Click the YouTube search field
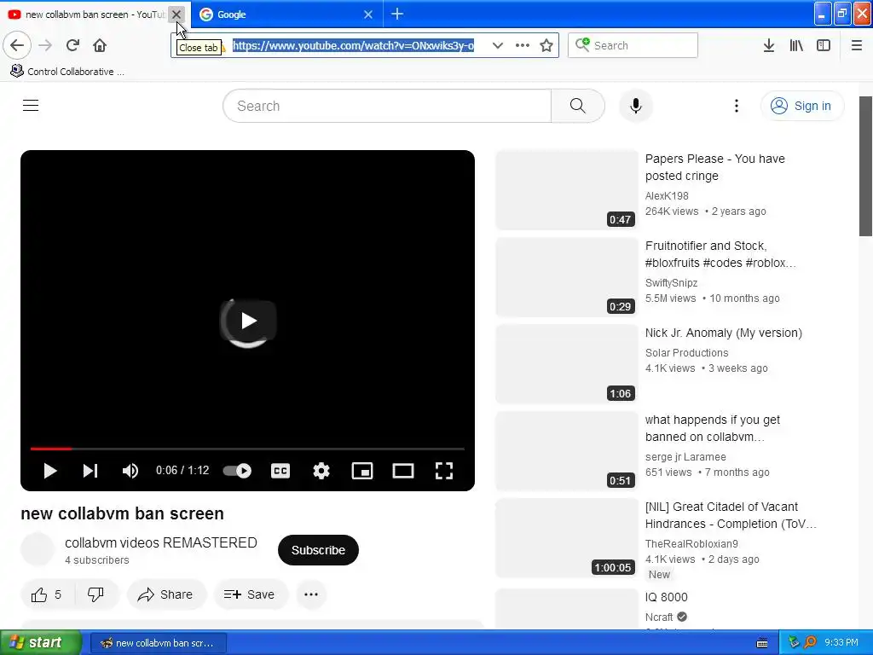Image resolution: width=873 pixels, height=655 pixels. 387,106
